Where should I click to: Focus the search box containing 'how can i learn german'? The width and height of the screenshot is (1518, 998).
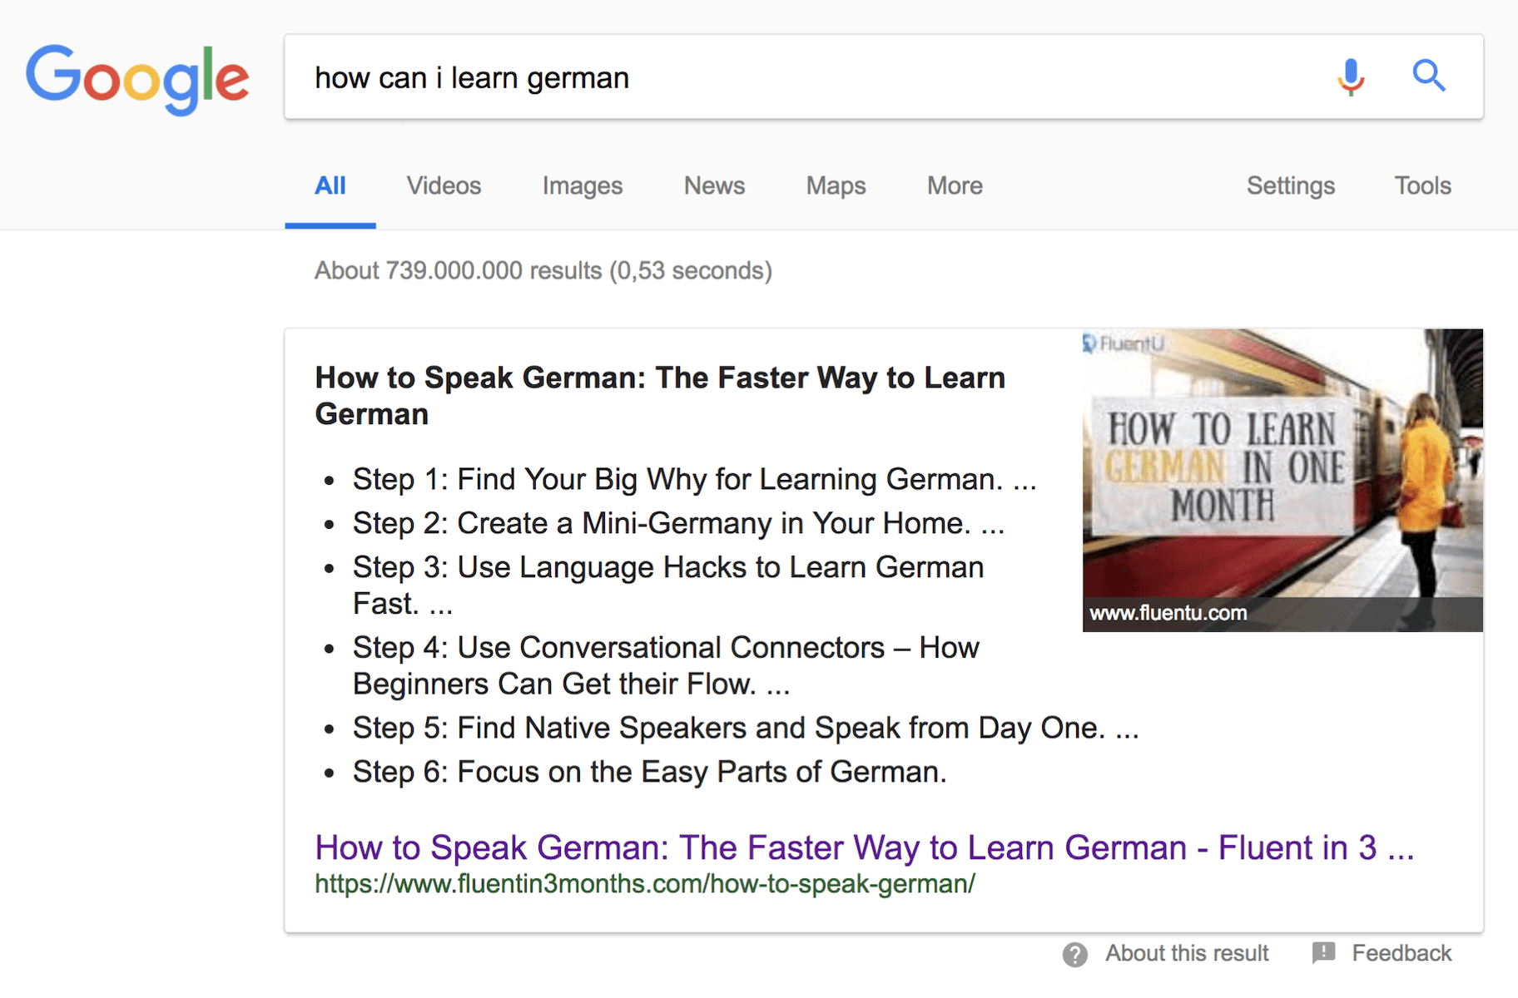[799, 77]
